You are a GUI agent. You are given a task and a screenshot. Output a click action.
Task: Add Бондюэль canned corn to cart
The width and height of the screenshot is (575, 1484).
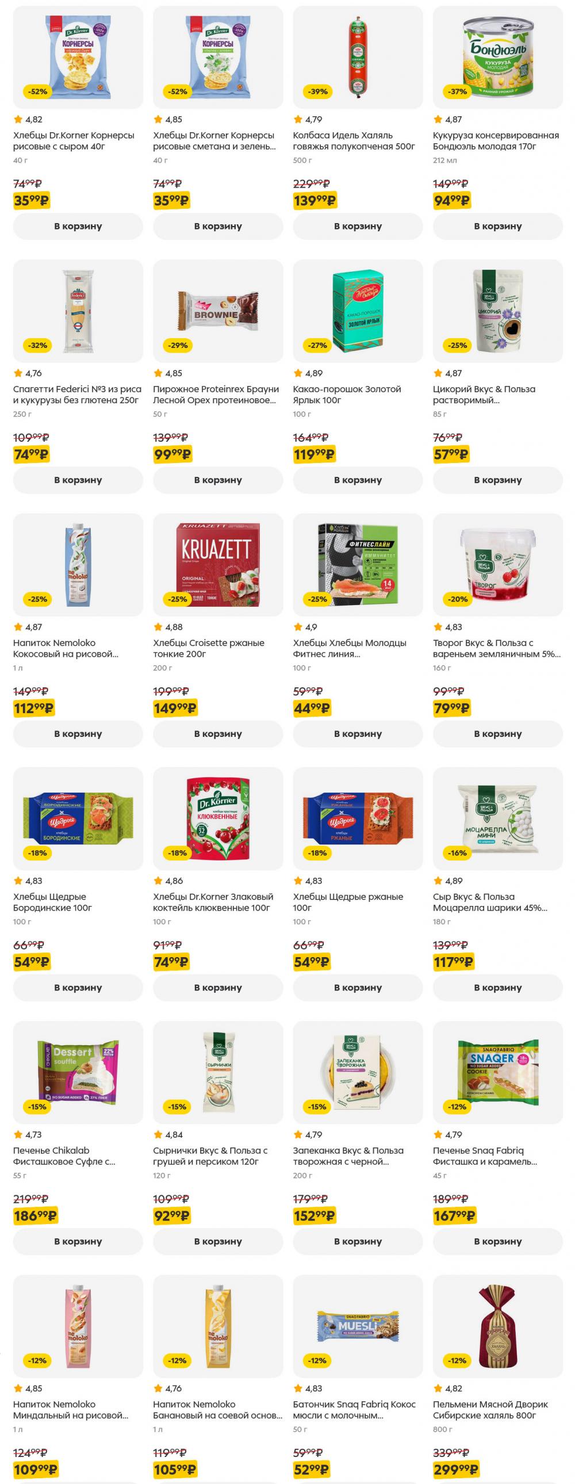click(497, 227)
